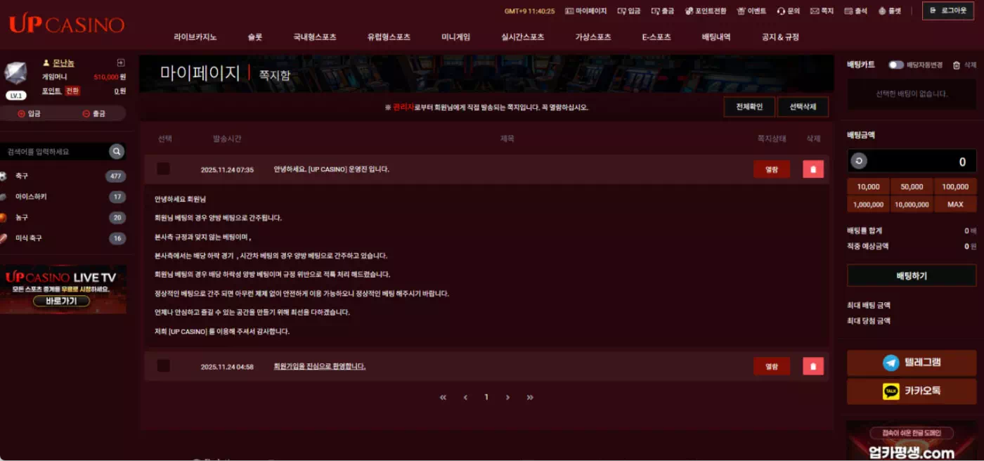Screen dimensions: 984x461
Task: Delete the welcome message with trash icon
Action: [x=813, y=366]
